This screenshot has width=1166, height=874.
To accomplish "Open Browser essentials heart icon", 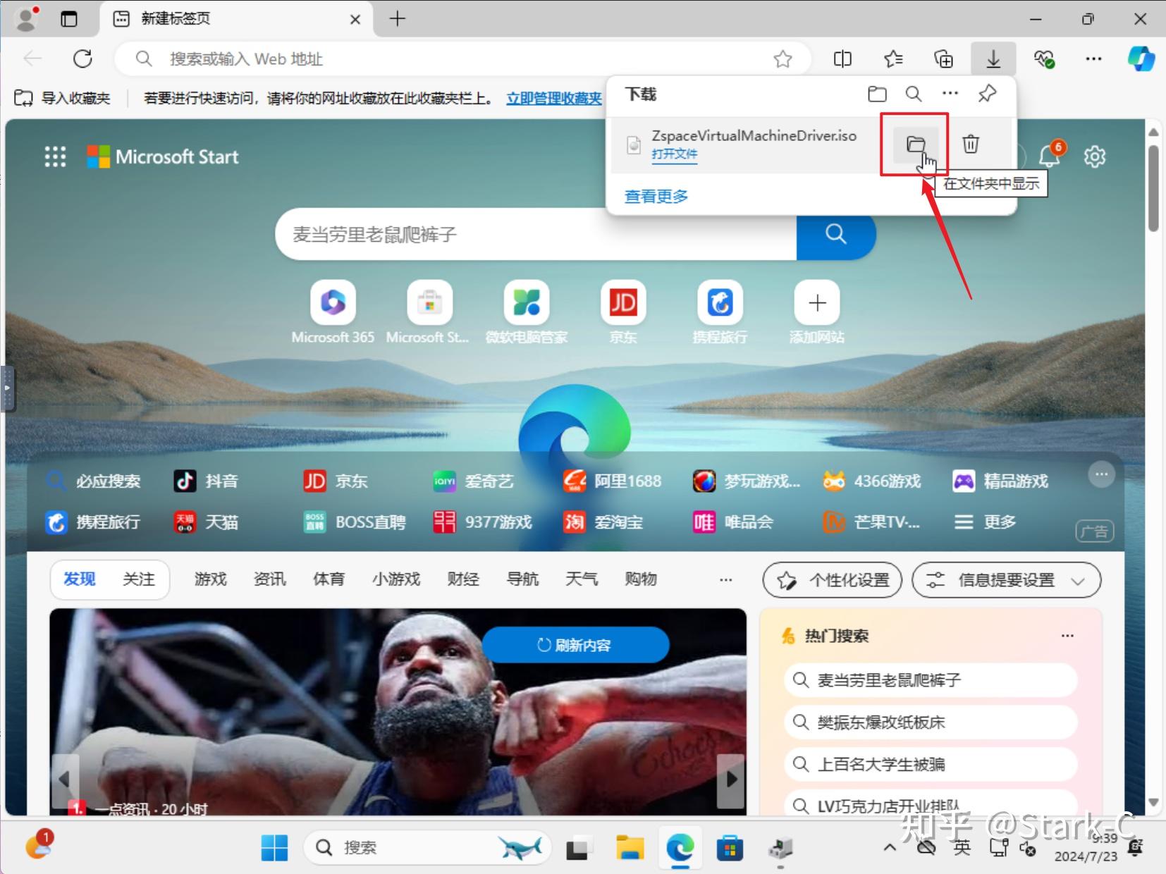I will [x=1044, y=59].
